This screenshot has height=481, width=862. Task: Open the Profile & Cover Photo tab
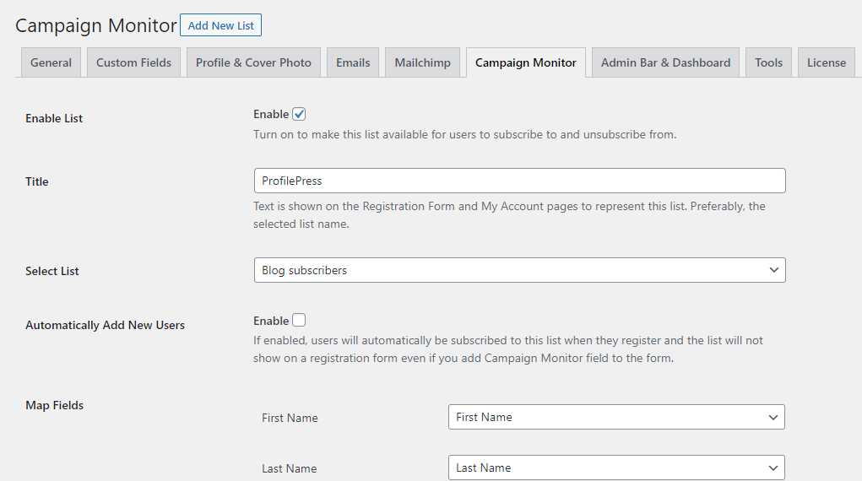point(253,62)
